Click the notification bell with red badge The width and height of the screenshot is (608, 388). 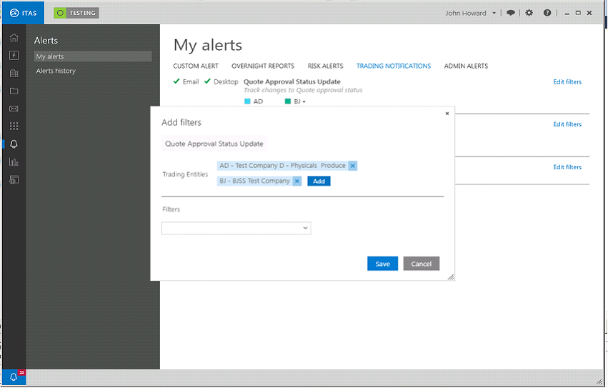pos(14,377)
